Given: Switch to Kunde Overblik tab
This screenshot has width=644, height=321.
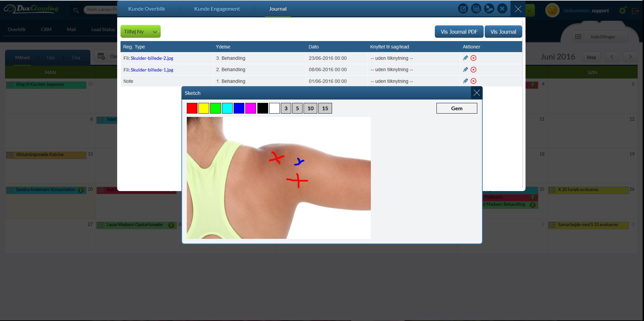Looking at the screenshot, I should pyautogui.click(x=147, y=9).
